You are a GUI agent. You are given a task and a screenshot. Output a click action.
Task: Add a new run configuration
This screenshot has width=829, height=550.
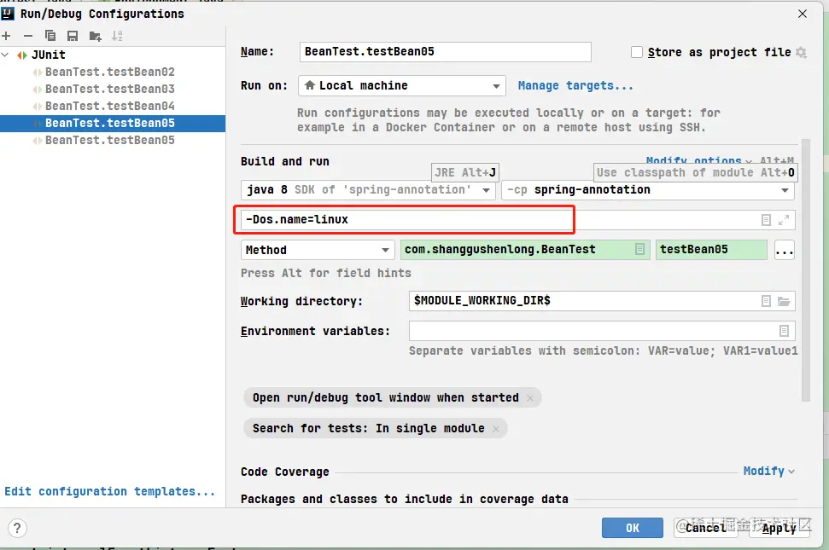(7, 36)
